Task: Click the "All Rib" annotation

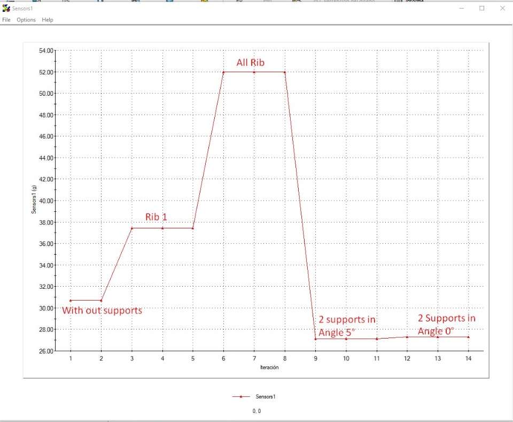Action: click(250, 63)
